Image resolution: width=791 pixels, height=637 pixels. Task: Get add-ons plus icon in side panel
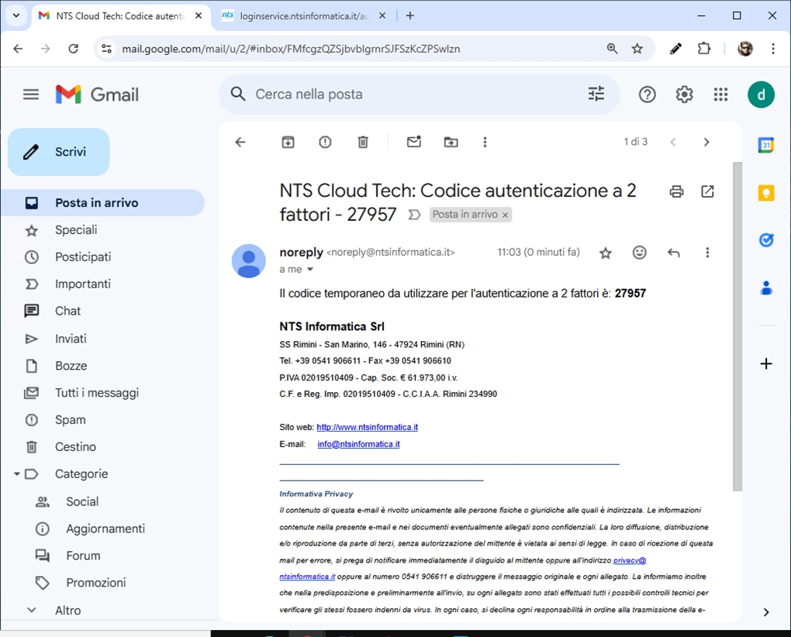click(x=766, y=364)
